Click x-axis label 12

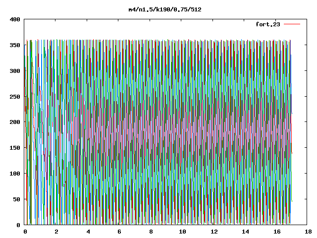point(214,232)
